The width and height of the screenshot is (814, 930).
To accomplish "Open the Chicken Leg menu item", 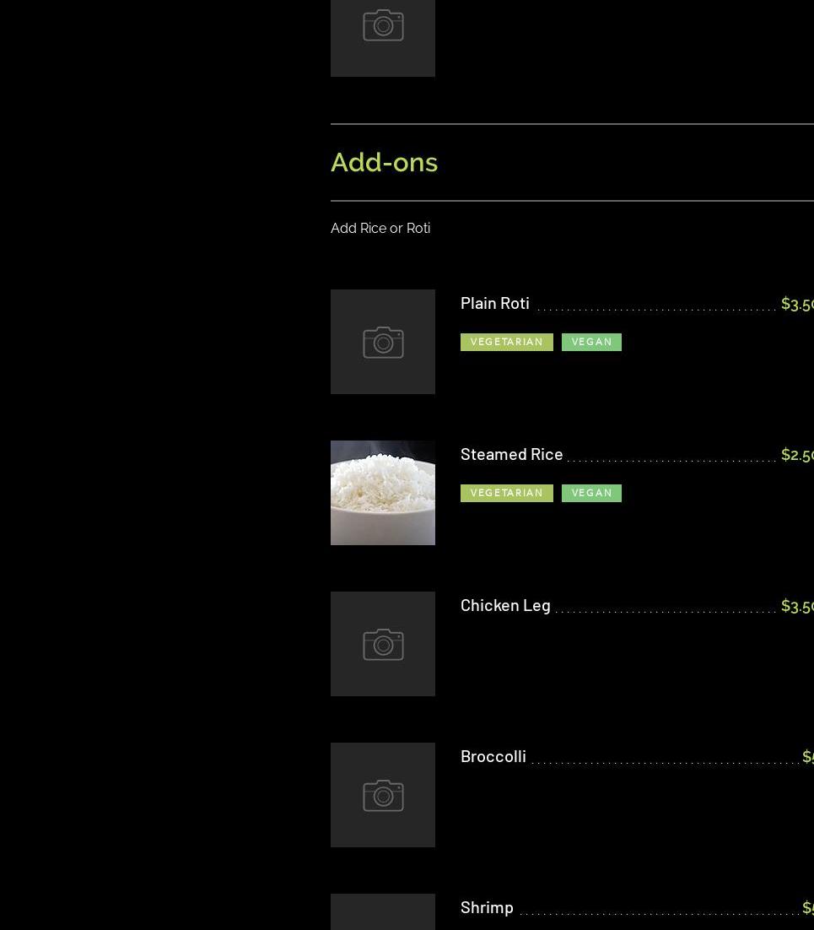I will click(506, 606).
